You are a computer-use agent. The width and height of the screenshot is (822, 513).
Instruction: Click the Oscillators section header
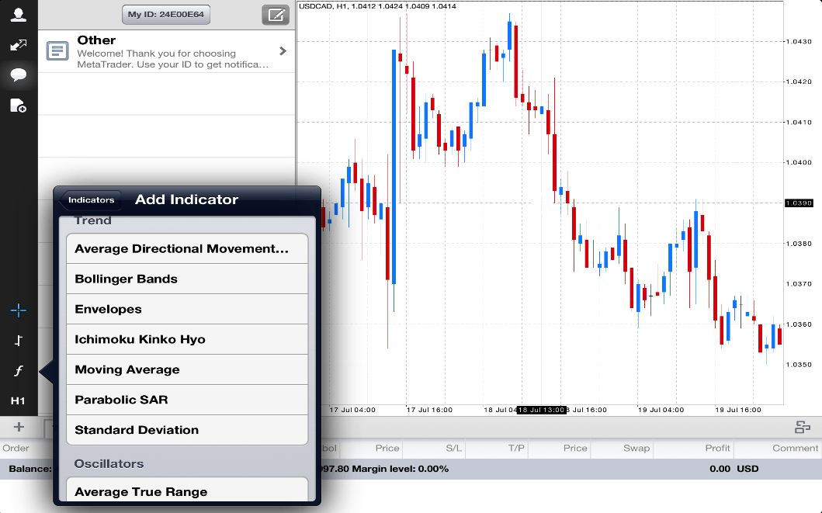pyautogui.click(x=109, y=464)
